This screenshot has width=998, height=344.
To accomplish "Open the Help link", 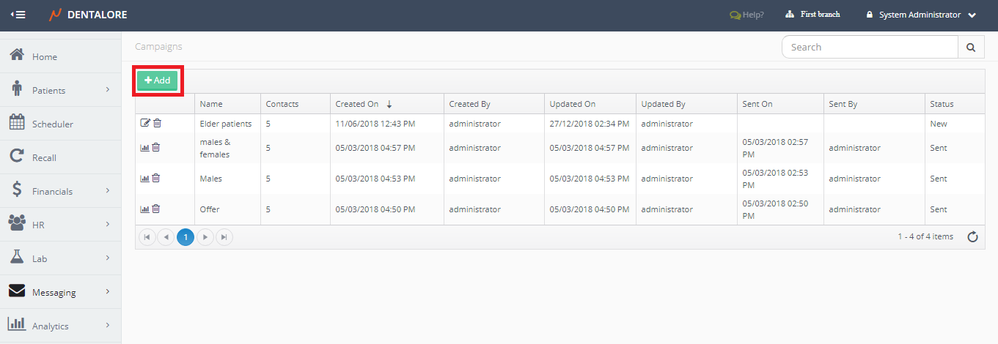I will 746,15.
